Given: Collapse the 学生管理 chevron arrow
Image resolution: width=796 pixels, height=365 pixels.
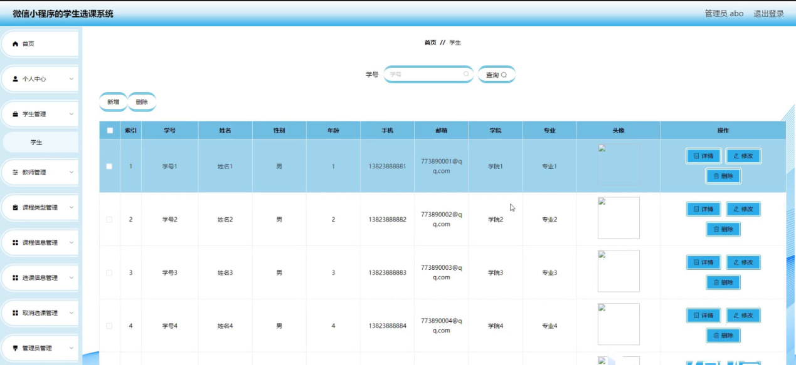Looking at the screenshot, I should point(72,115).
